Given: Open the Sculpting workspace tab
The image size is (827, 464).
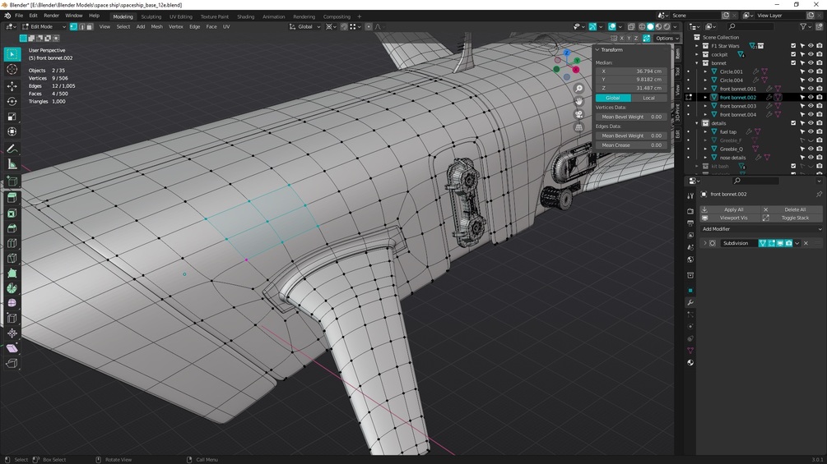Looking at the screenshot, I should [151, 16].
